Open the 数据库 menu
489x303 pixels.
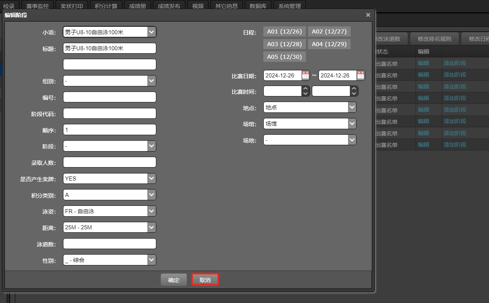[x=258, y=6]
